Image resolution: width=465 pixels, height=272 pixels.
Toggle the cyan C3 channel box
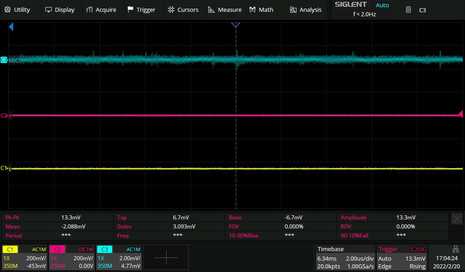pyautogui.click(x=104, y=249)
